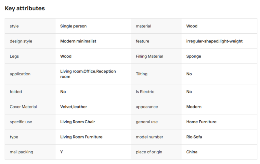
Task: Click the irregular-shaped,light-weight feature value
Action: [214, 41]
